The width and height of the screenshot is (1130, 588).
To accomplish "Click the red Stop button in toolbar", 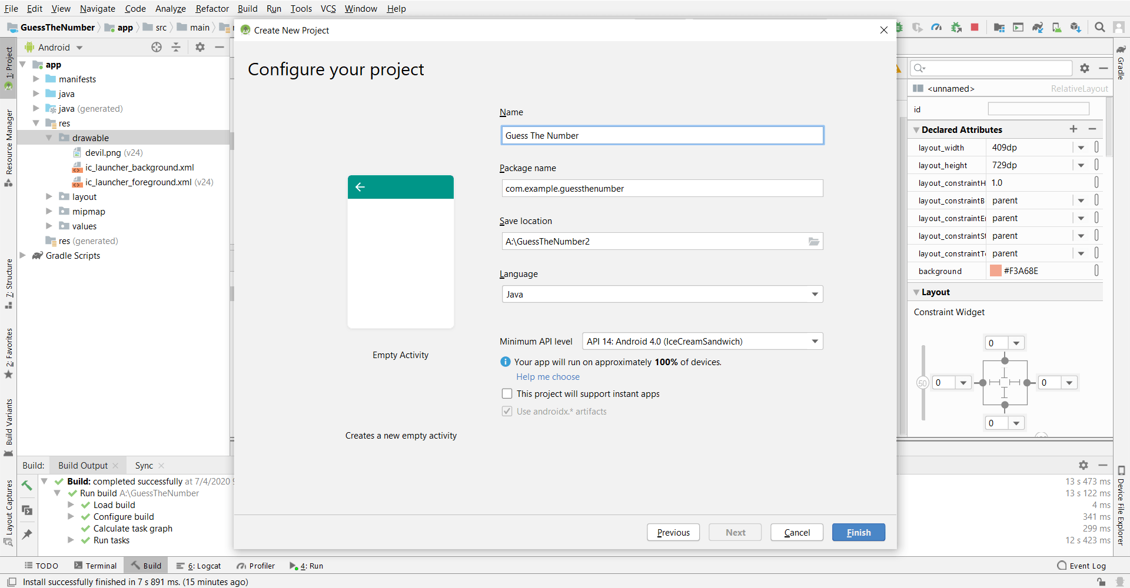I will (x=975, y=28).
